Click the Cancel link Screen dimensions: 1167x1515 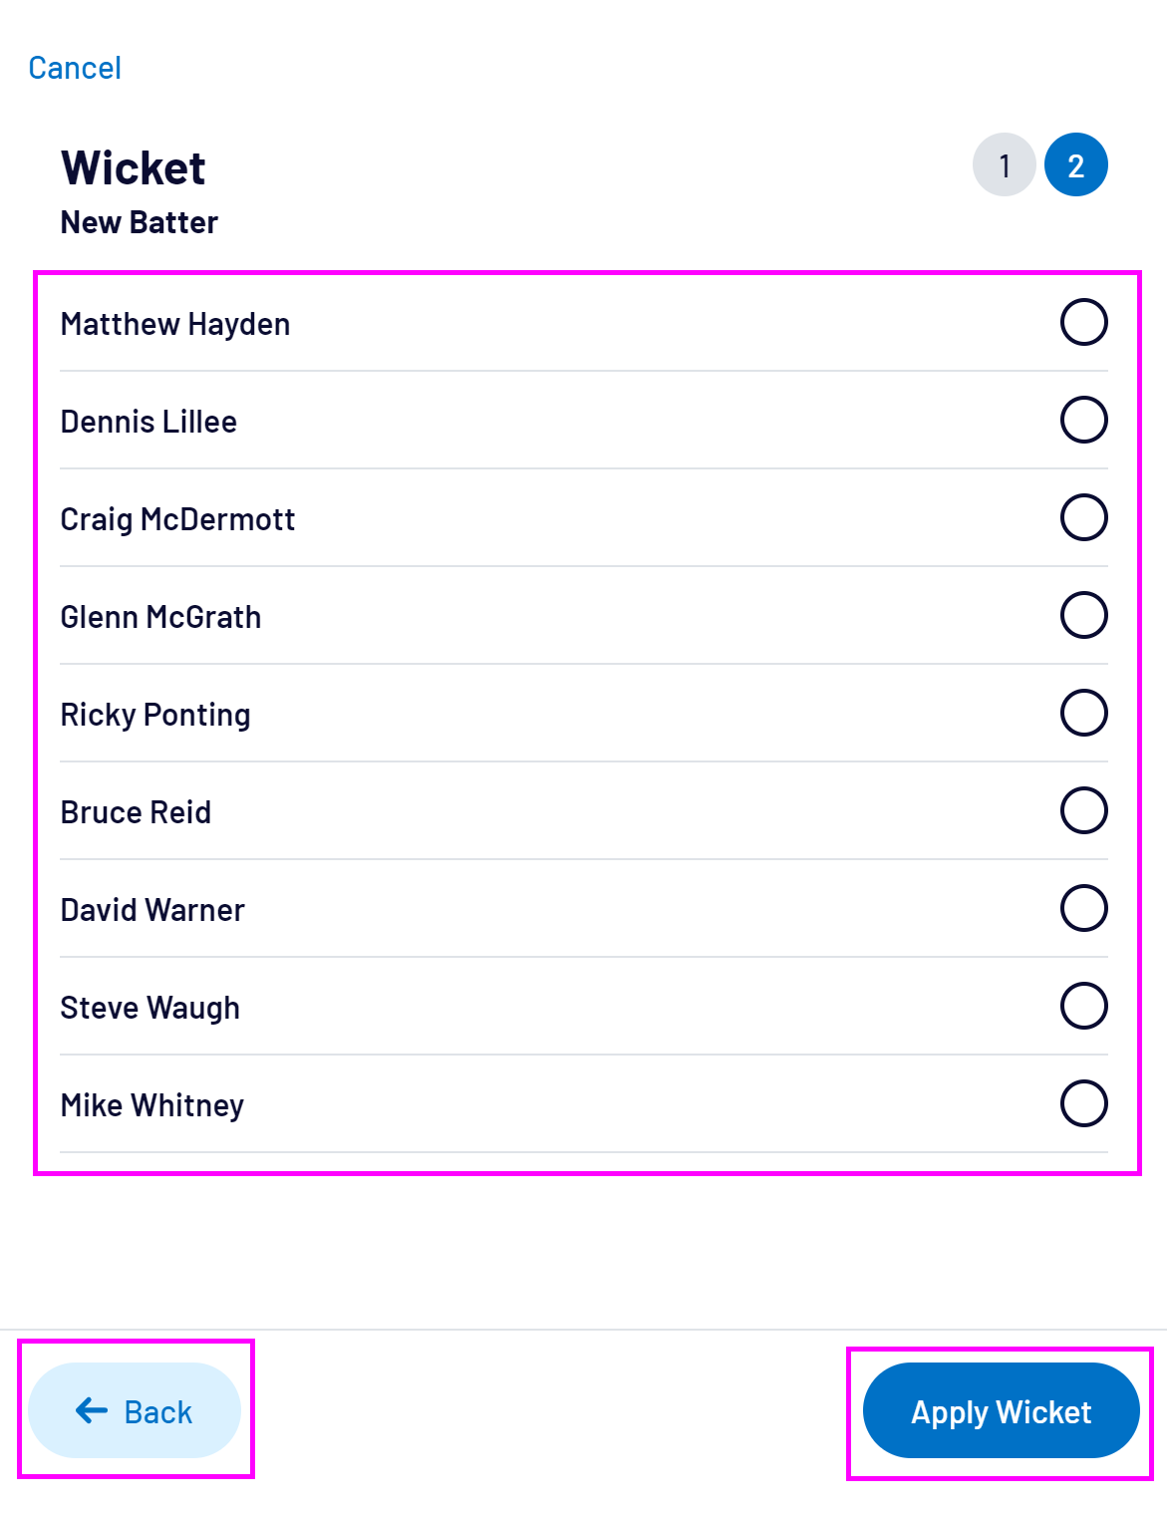75,68
